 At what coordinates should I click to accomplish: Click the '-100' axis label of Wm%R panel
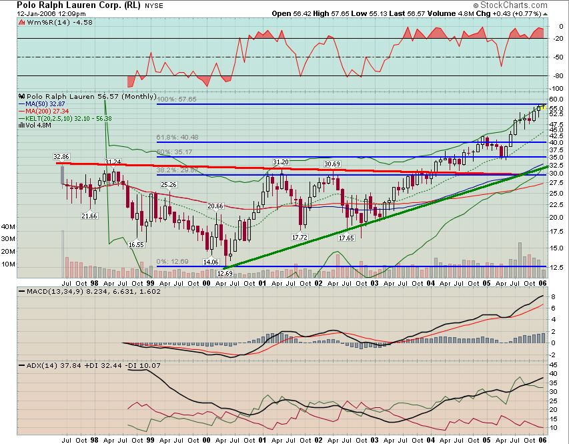[556, 89]
